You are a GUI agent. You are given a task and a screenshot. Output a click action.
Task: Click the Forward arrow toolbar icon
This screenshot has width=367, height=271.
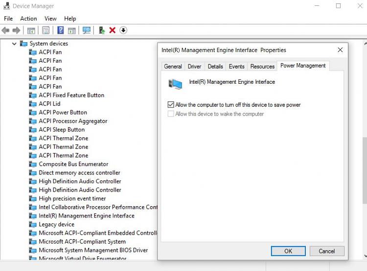(16, 30)
